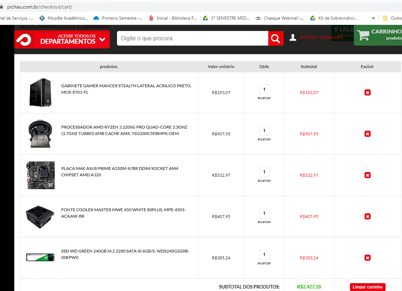This screenshot has width=402, height=291.
Task: Delete Fonte Cooler Master from cart
Action: [367, 217]
